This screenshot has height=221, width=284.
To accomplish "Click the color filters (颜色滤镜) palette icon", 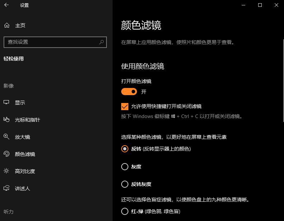I will 6,154.
